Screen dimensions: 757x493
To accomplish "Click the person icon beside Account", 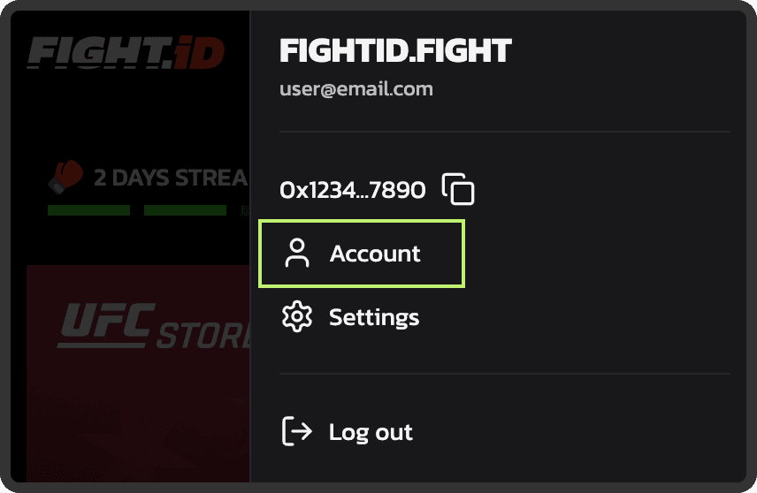I will click(297, 254).
